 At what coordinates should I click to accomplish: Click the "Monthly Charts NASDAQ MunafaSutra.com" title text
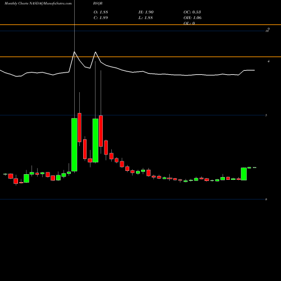click(38, 3)
